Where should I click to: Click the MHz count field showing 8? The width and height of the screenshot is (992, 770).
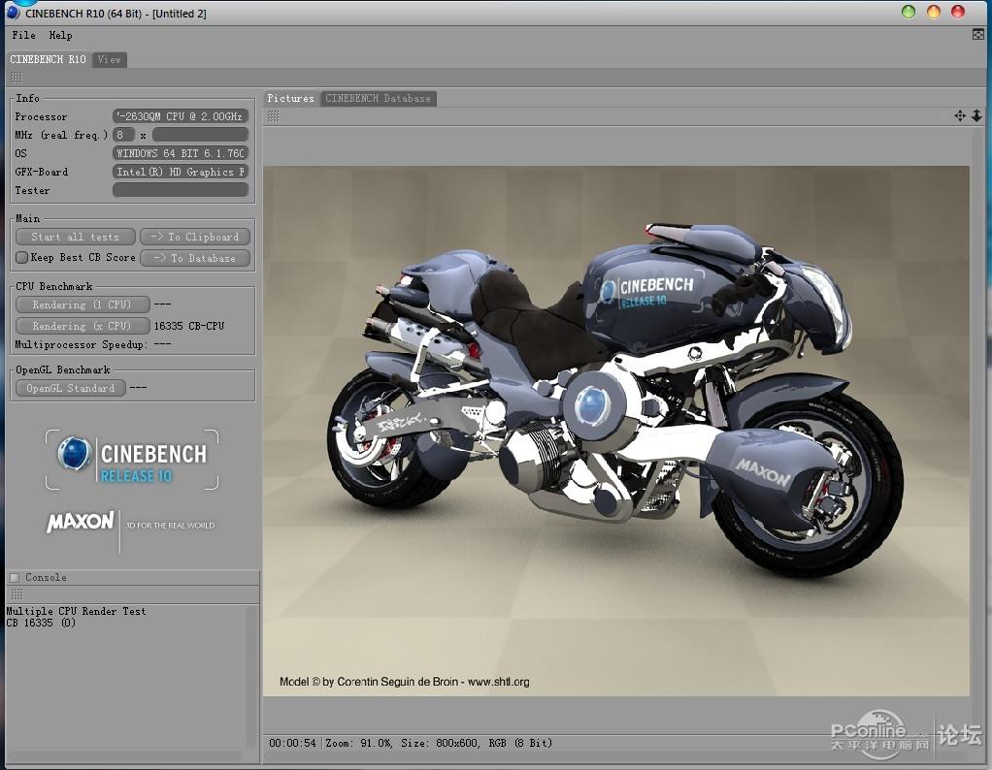click(123, 135)
